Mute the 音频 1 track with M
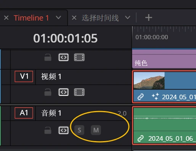The width and height of the screenshot is (196, 151). [x=96, y=130]
